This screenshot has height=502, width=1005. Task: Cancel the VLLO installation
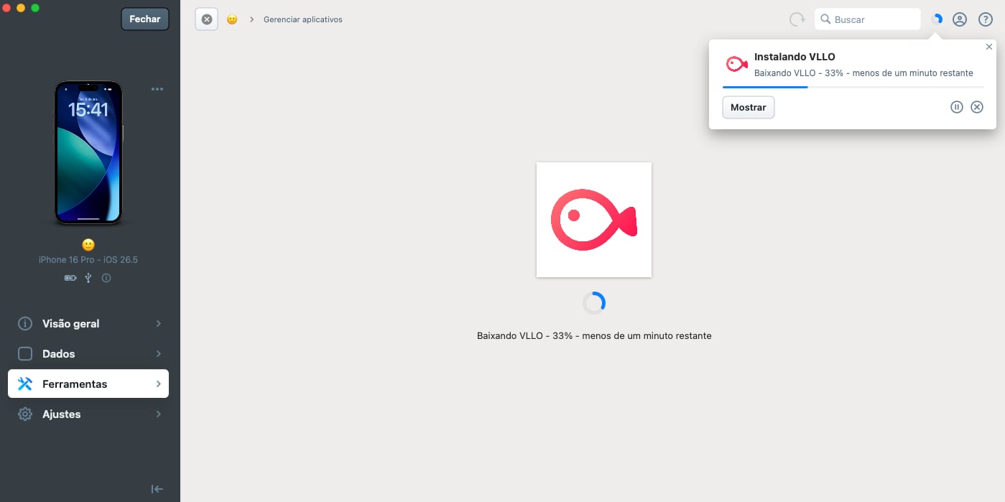977,107
